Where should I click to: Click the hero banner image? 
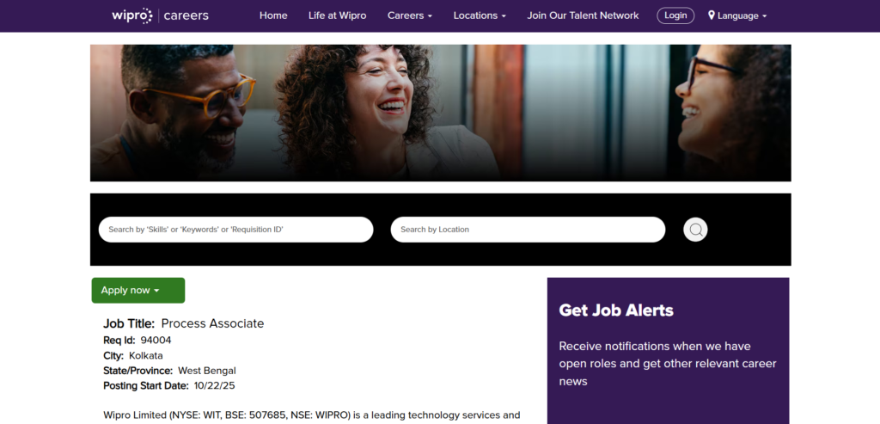click(441, 113)
